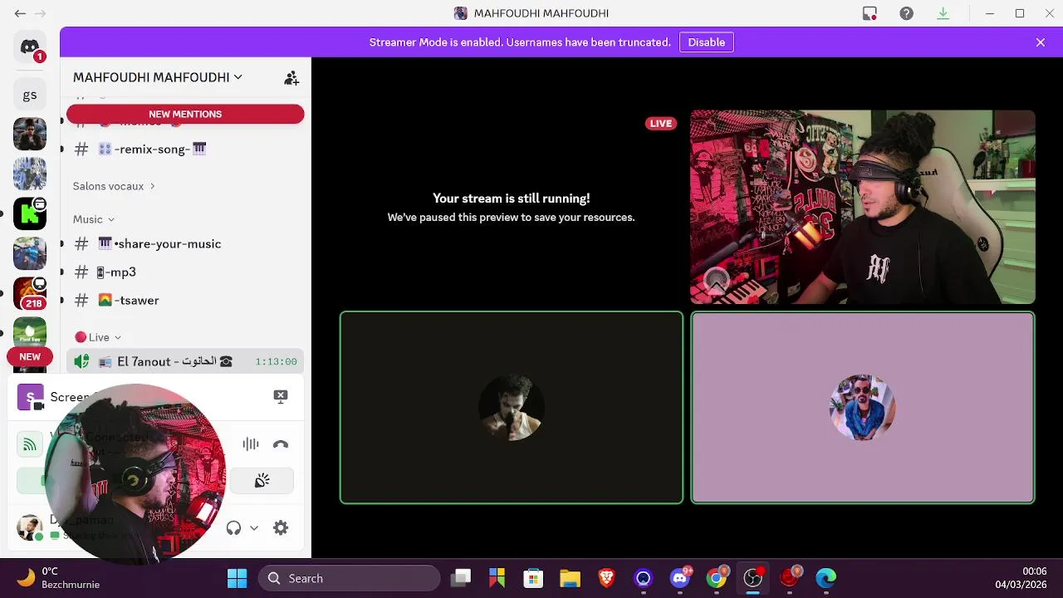This screenshot has height=598, width=1063.
Task: Open the Discord help question mark icon
Action: pyautogui.click(x=907, y=13)
